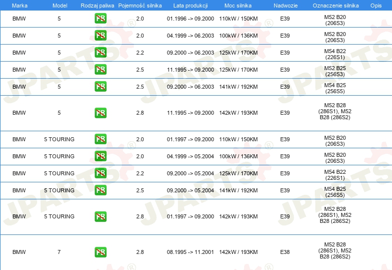
Task: Select the date range 01.1996 -> 09.2000
Action: [190, 19]
